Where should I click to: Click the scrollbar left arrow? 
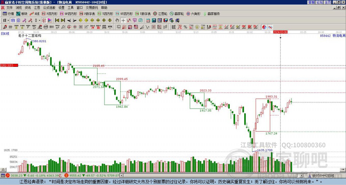[x=121, y=176]
